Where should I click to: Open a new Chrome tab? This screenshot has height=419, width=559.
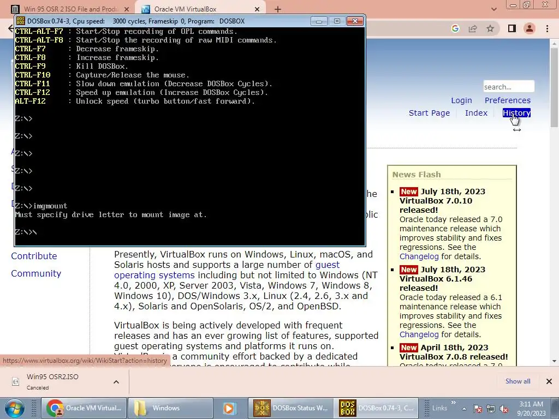click(x=278, y=9)
